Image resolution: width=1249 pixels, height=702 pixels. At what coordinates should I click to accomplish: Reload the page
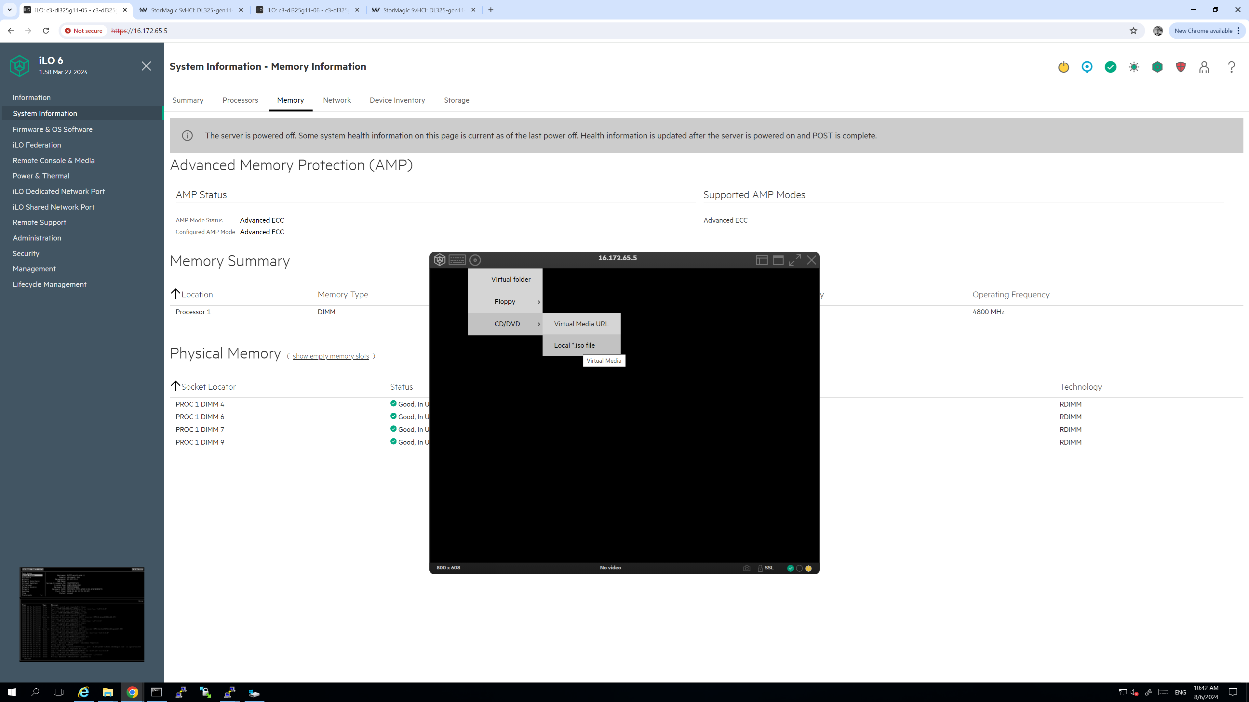tap(46, 31)
